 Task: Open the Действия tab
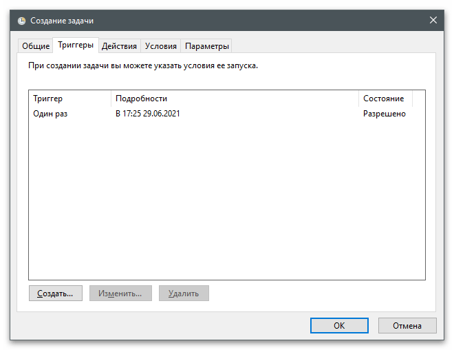click(x=119, y=46)
